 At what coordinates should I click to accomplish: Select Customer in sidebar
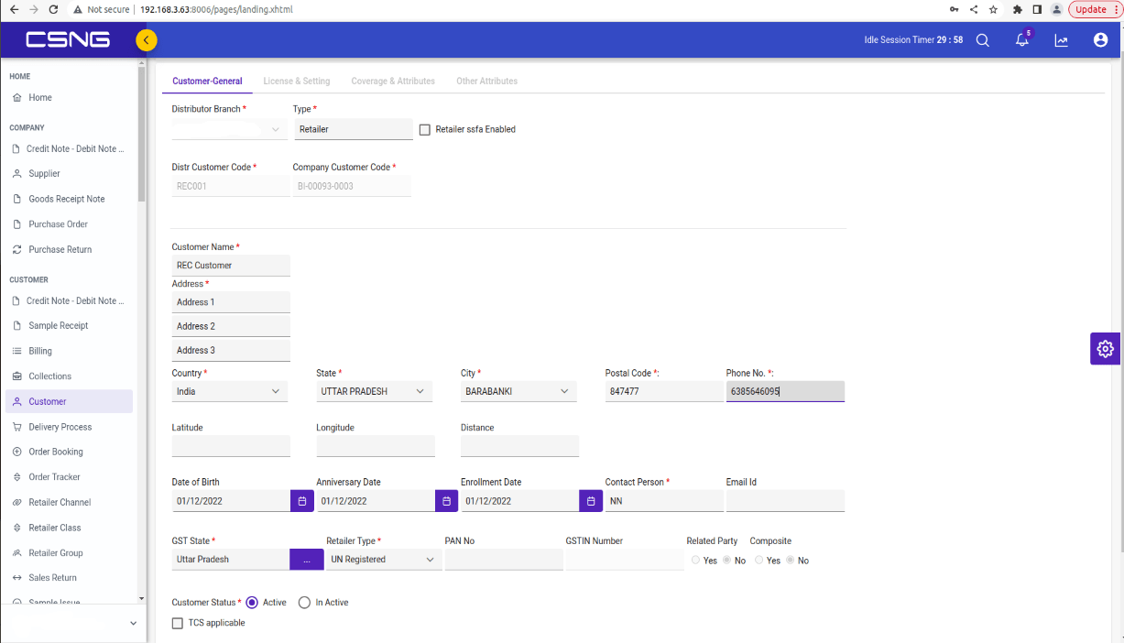(x=69, y=401)
